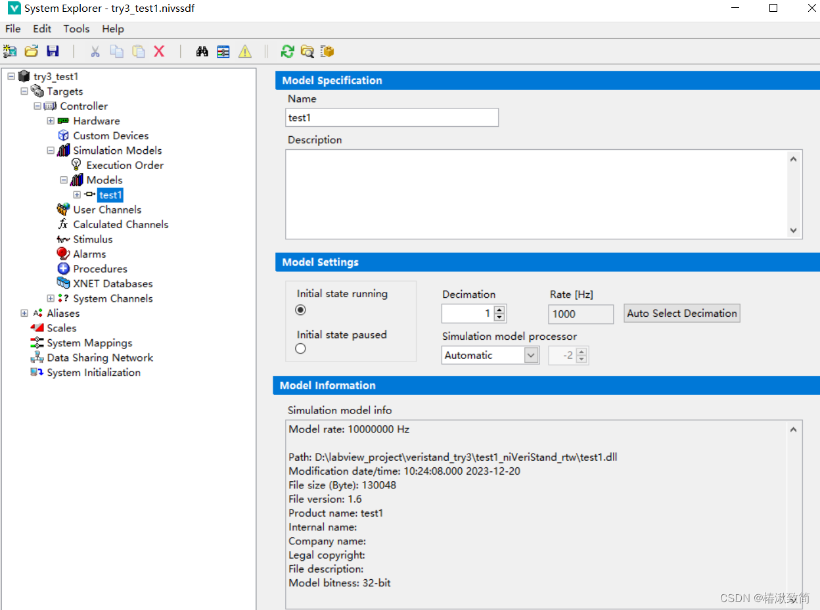The height and width of the screenshot is (610, 820).
Task: Open an existing project file
Action: 31,51
